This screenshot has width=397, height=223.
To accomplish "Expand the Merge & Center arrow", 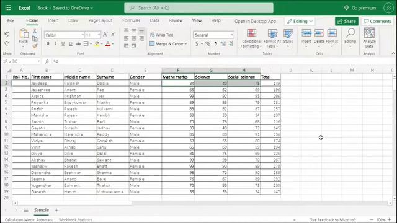I will 185,44.
